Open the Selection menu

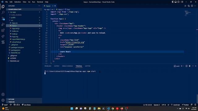click(x=18, y=2)
